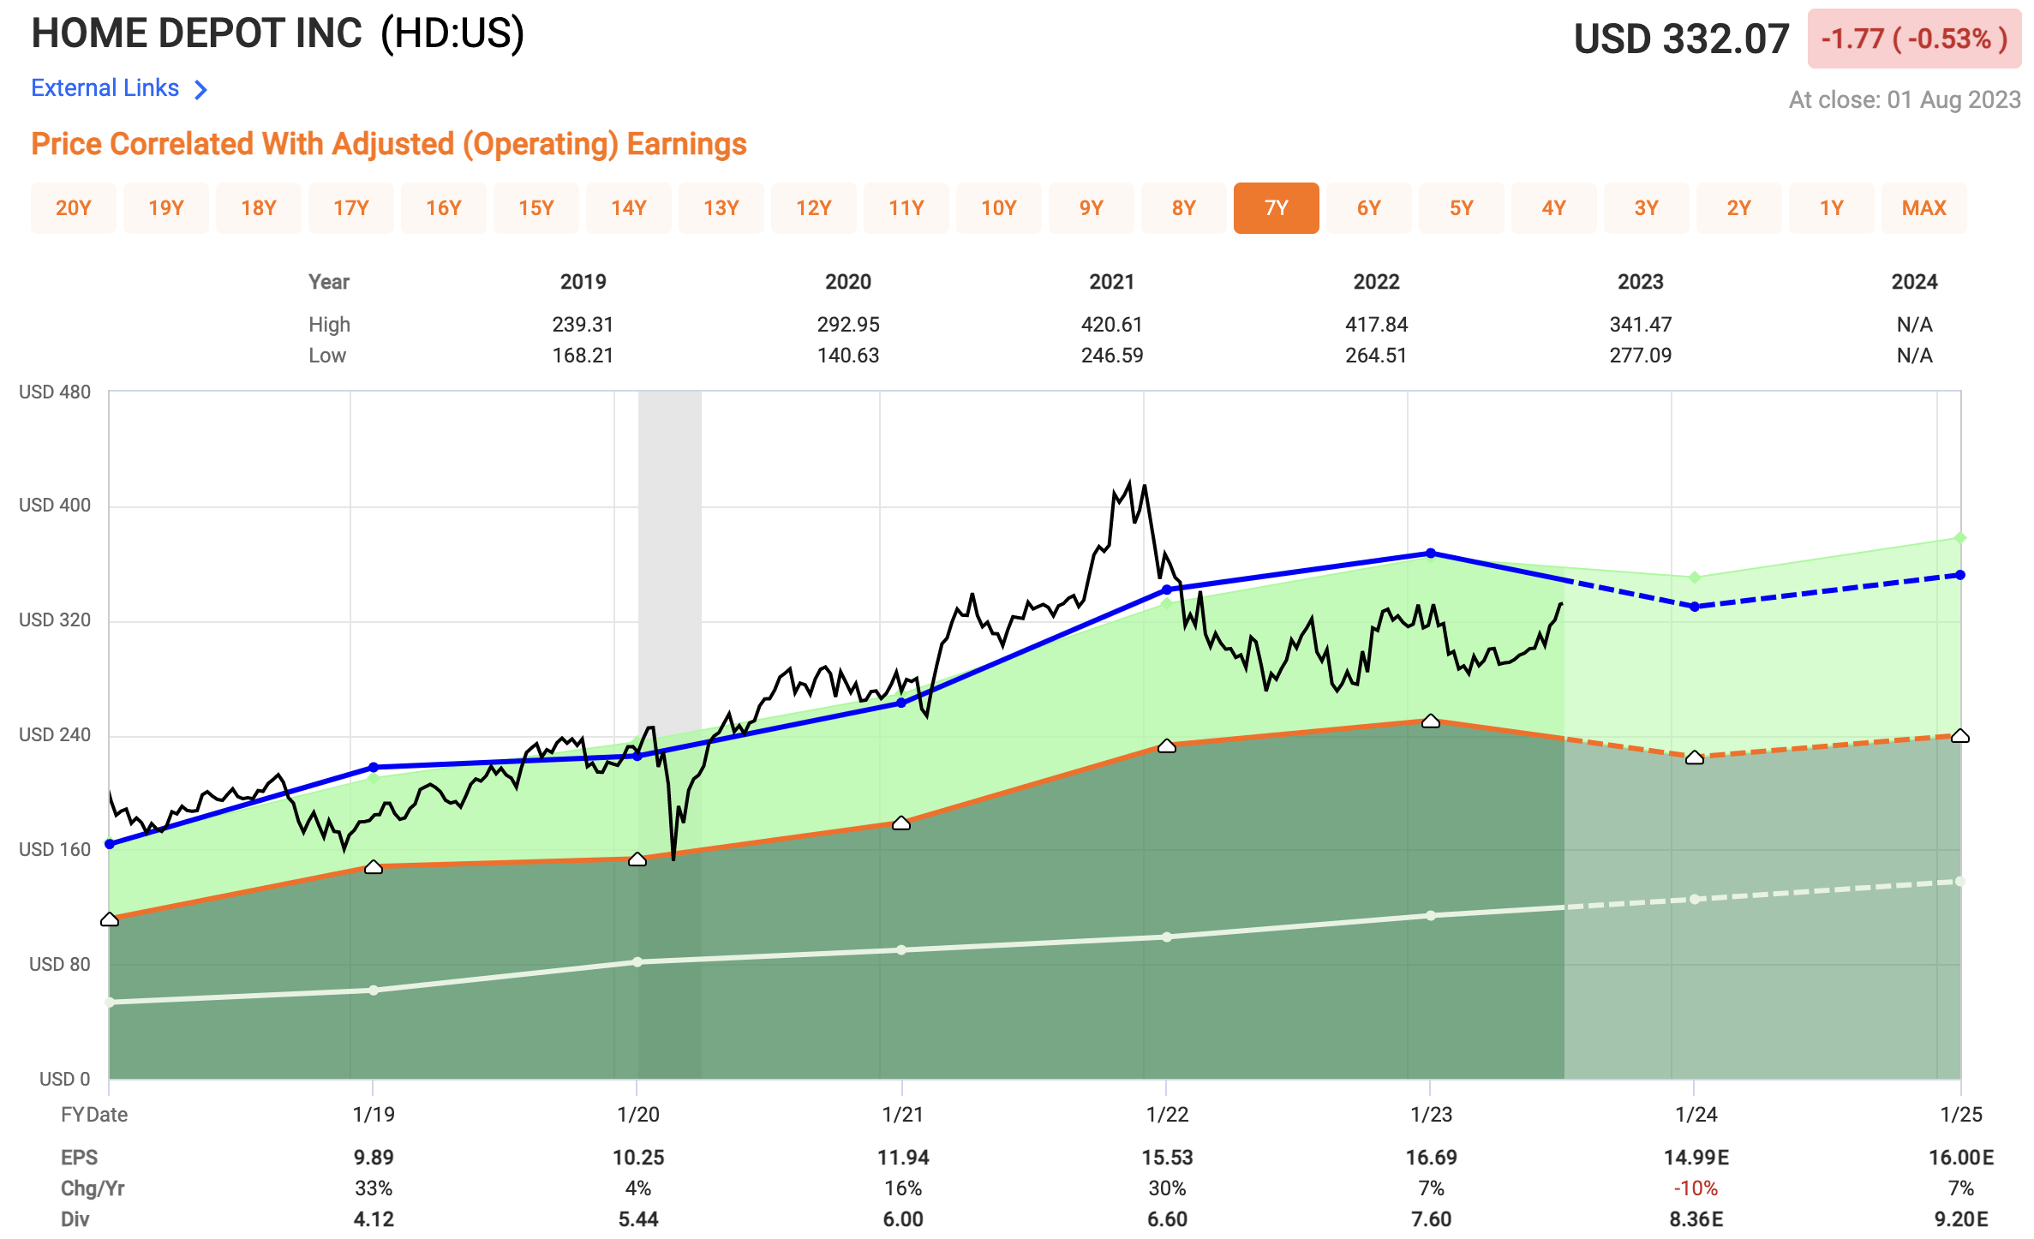This screenshot has width=2034, height=1239.
Task: Choose the 8Y chart range
Action: tap(1184, 208)
